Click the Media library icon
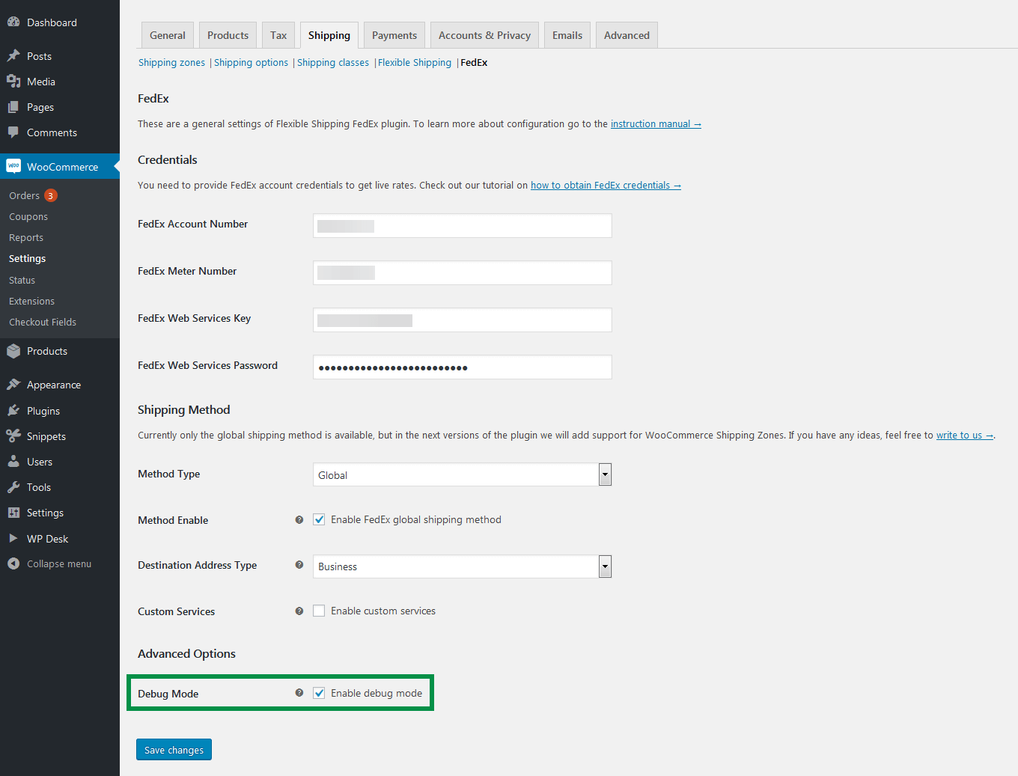The width and height of the screenshot is (1018, 776). (13, 82)
